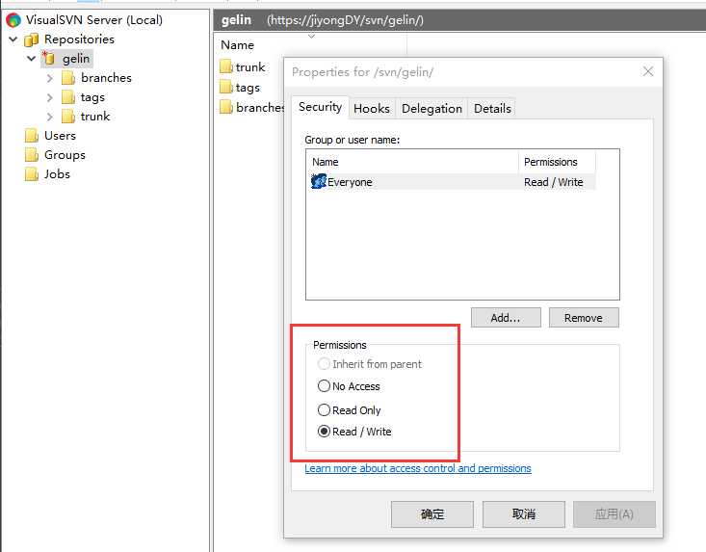Open Learn more about access control link
Viewport: 706px width, 552px height.
pos(418,468)
